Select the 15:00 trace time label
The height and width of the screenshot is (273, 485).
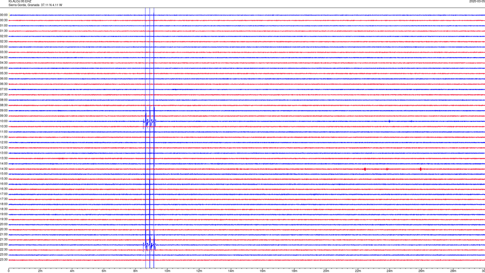point(4,174)
